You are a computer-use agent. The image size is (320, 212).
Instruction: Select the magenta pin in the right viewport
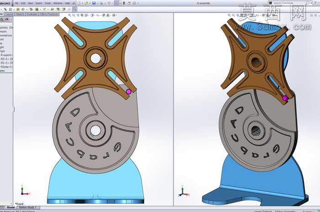tap(285, 98)
